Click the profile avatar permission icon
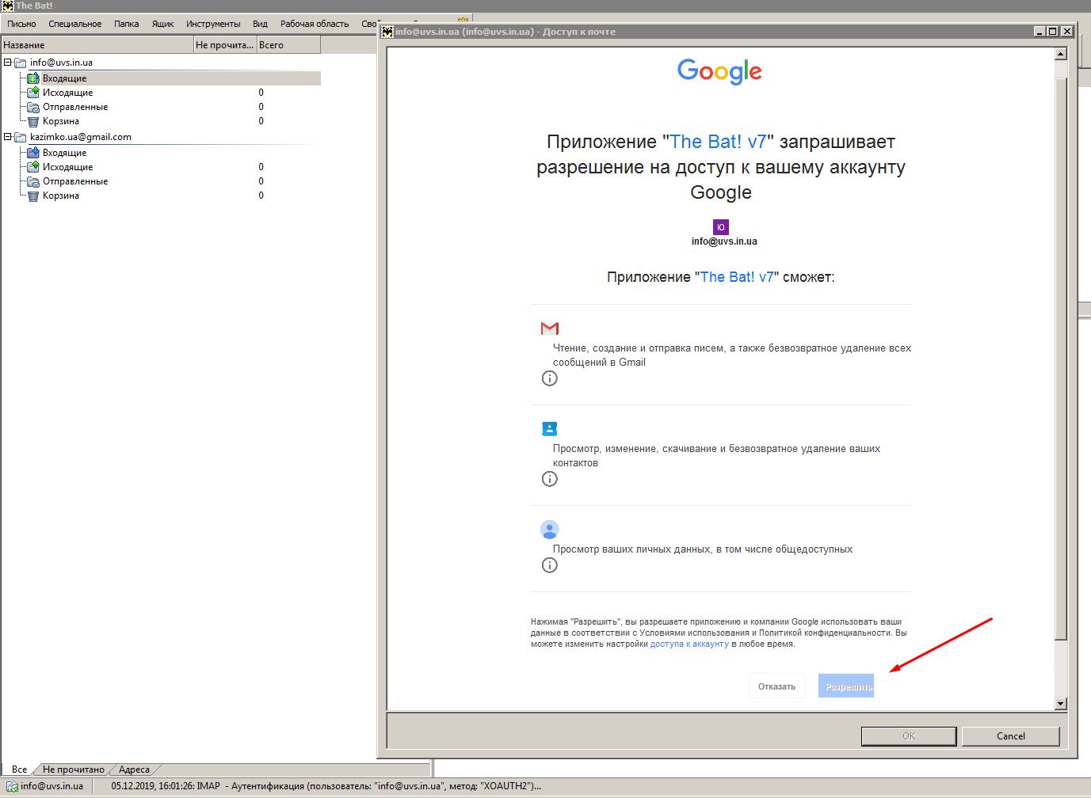The image size is (1091, 798). point(550,530)
